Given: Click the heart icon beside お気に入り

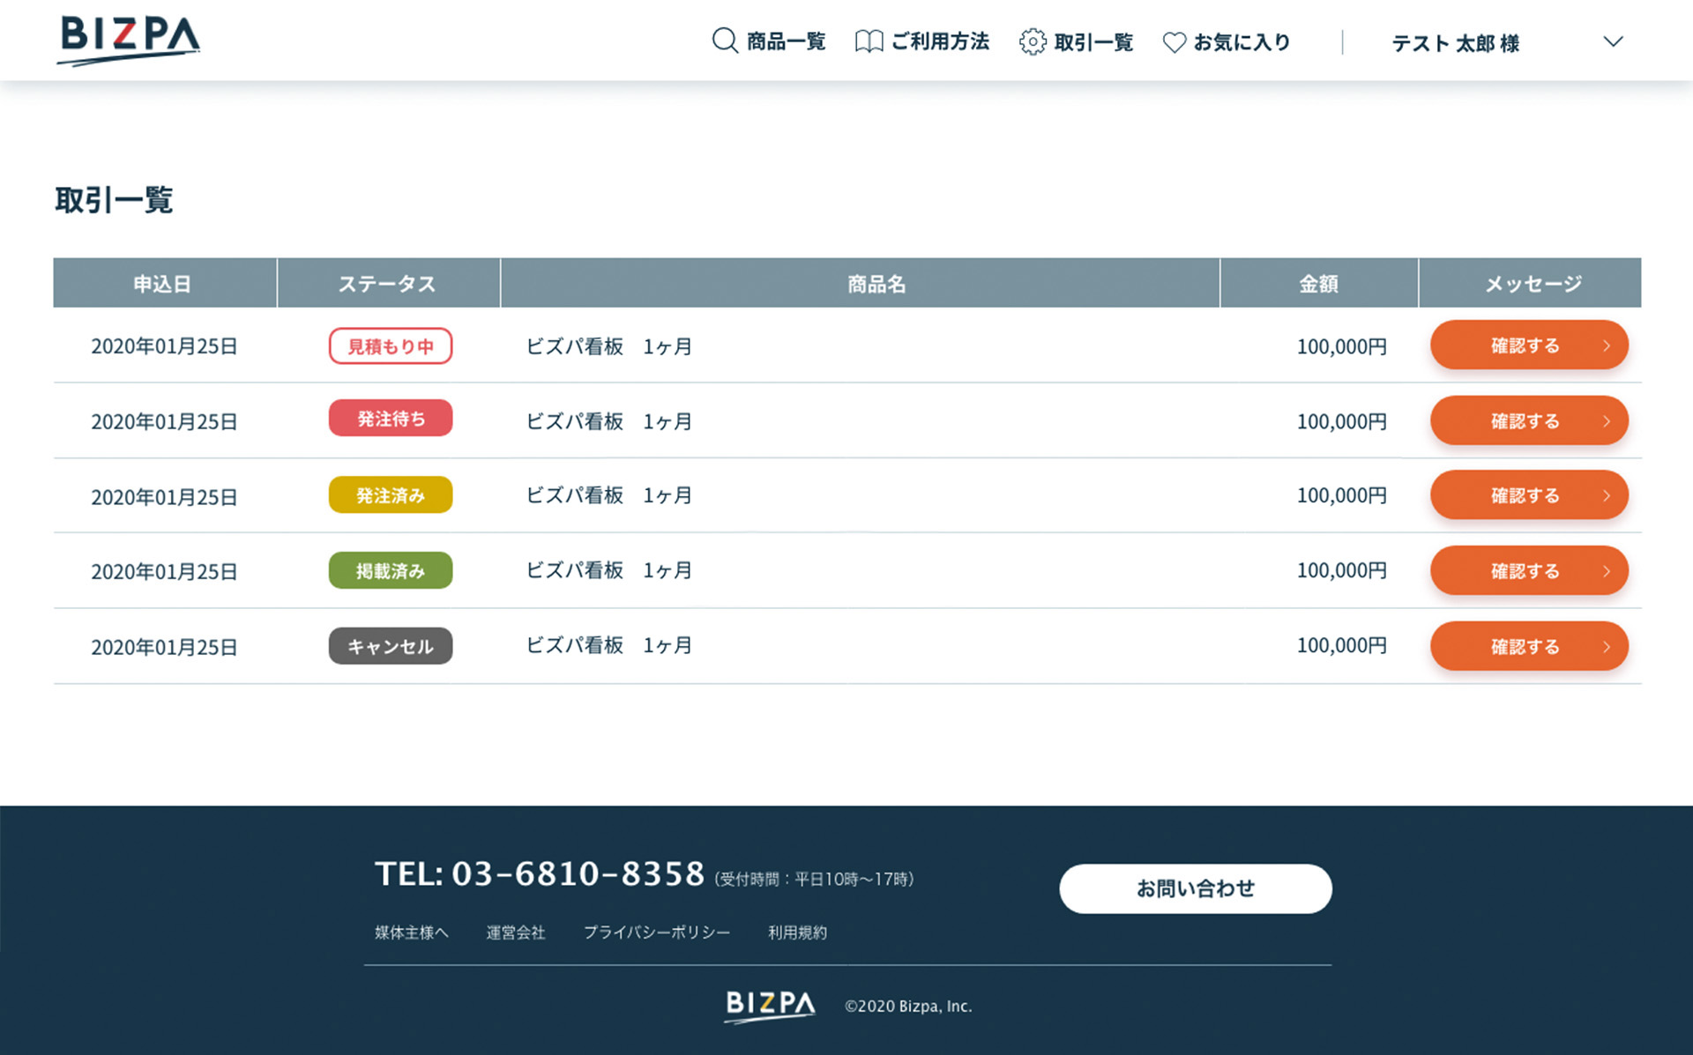Looking at the screenshot, I should point(1174,41).
